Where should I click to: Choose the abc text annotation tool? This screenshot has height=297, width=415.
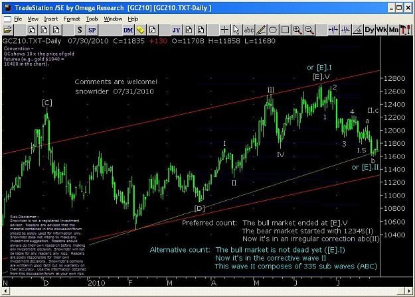pos(248,30)
